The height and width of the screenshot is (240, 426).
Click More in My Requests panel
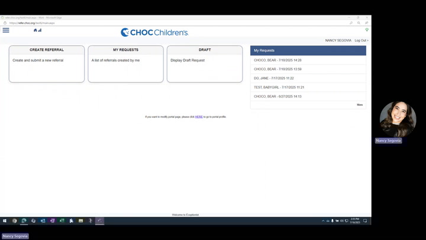[x=360, y=105]
